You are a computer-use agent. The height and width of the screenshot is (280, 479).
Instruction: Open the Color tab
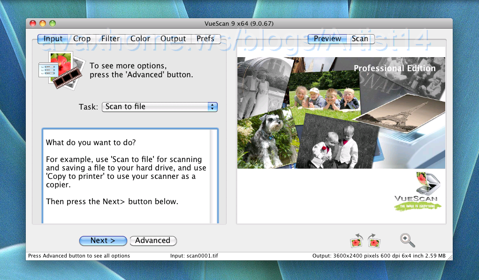pos(140,39)
